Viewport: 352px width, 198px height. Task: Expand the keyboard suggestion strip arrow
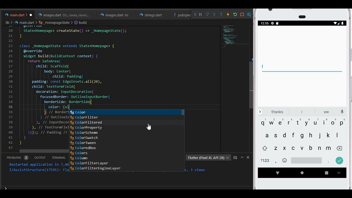[260, 112]
